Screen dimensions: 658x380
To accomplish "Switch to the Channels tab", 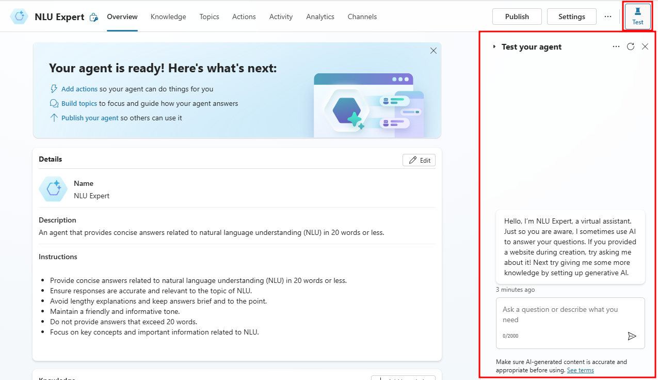I will [x=362, y=17].
